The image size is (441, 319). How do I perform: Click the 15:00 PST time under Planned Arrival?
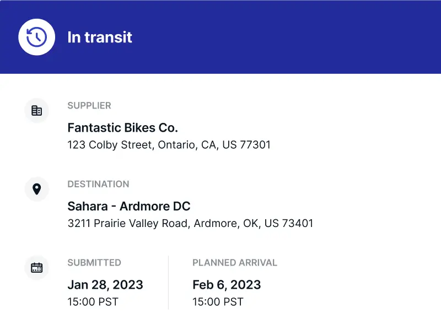pyautogui.click(x=218, y=302)
